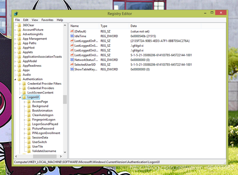Click the AppHost folder icon
The image size is (238, 175).
pos(20,47)
